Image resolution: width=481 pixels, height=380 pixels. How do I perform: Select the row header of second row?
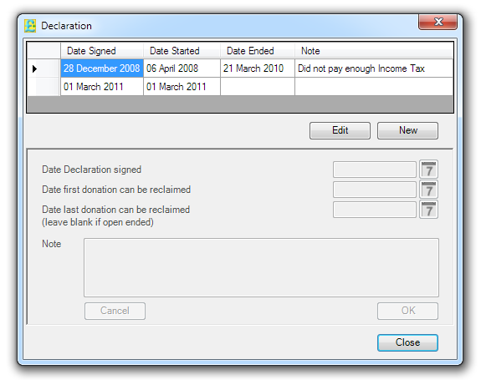pos(43,87)
